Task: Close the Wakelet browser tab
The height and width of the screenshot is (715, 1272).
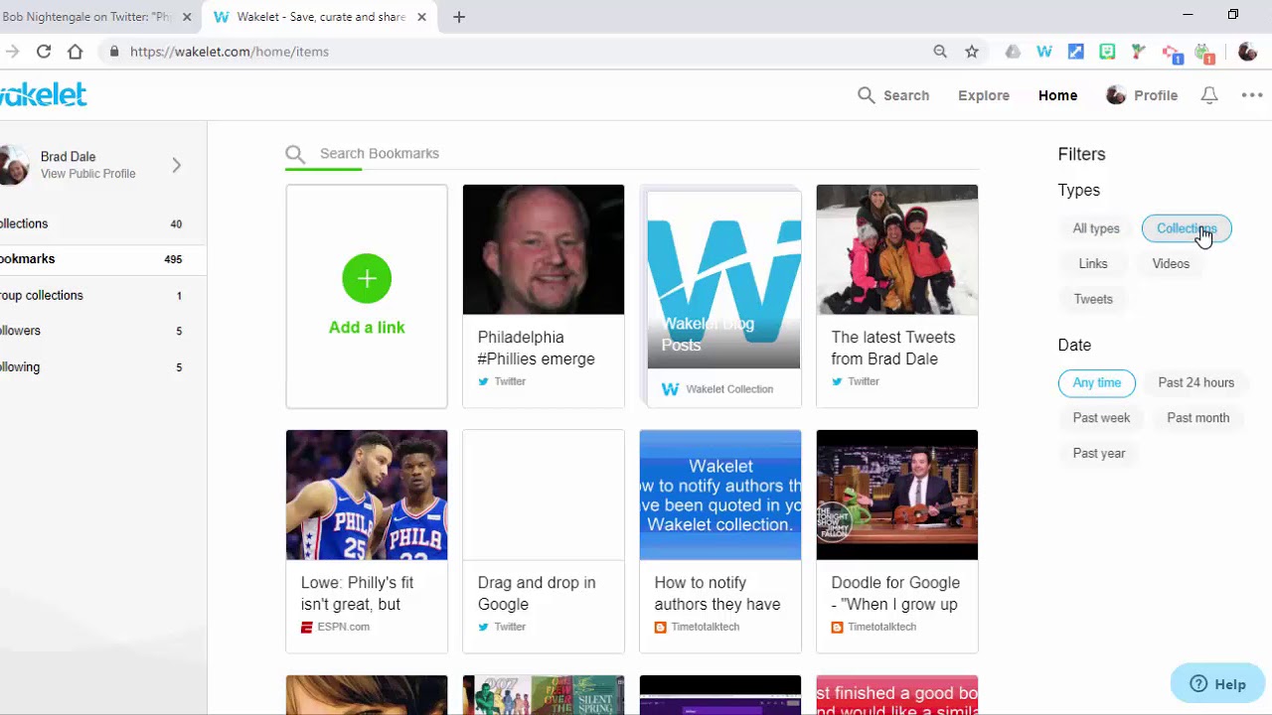Action: pos(421,17)
